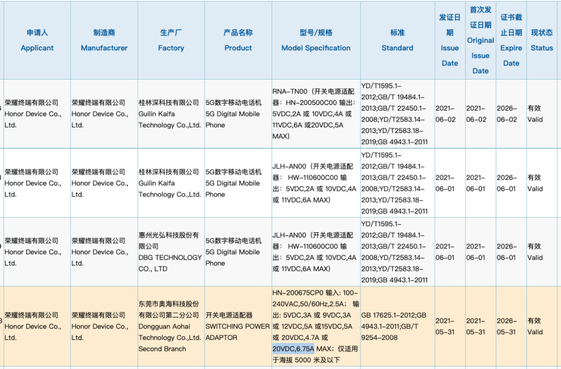Click the 2026-06-02 expire date cell
This screenshot has height=369, width=561.
(x=511, y=114)
